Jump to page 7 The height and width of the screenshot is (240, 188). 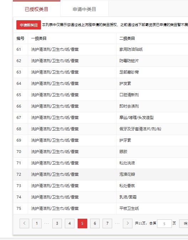(107, 223)
